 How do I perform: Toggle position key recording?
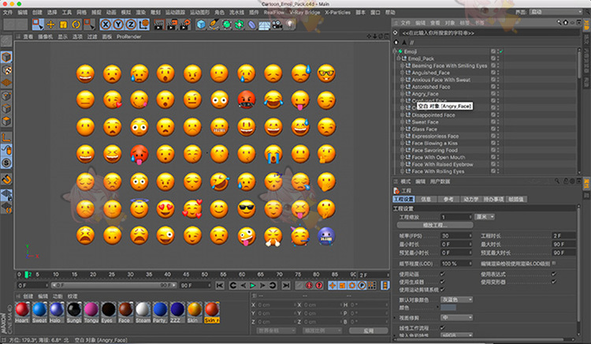(x=332, y=286)
